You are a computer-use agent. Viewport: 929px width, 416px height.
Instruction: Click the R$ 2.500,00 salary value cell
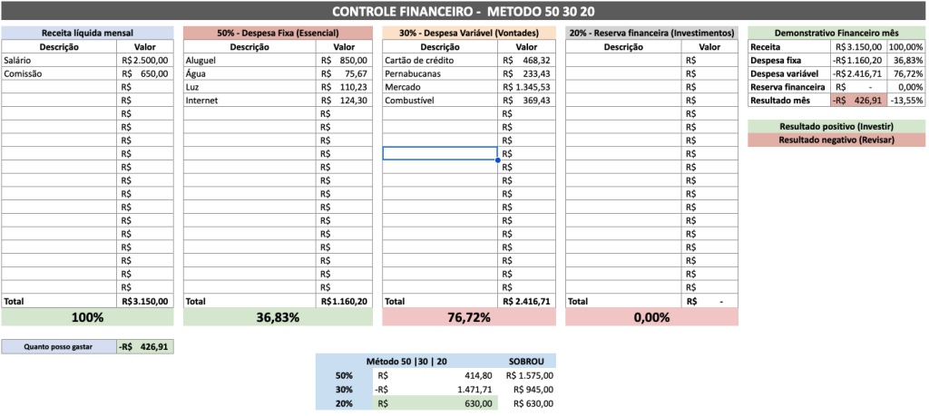point(144,61)
